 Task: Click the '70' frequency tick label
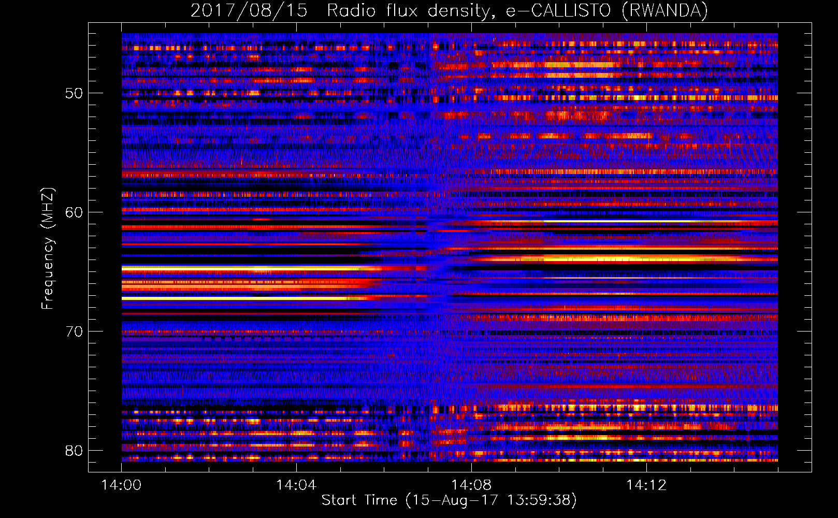74,332
